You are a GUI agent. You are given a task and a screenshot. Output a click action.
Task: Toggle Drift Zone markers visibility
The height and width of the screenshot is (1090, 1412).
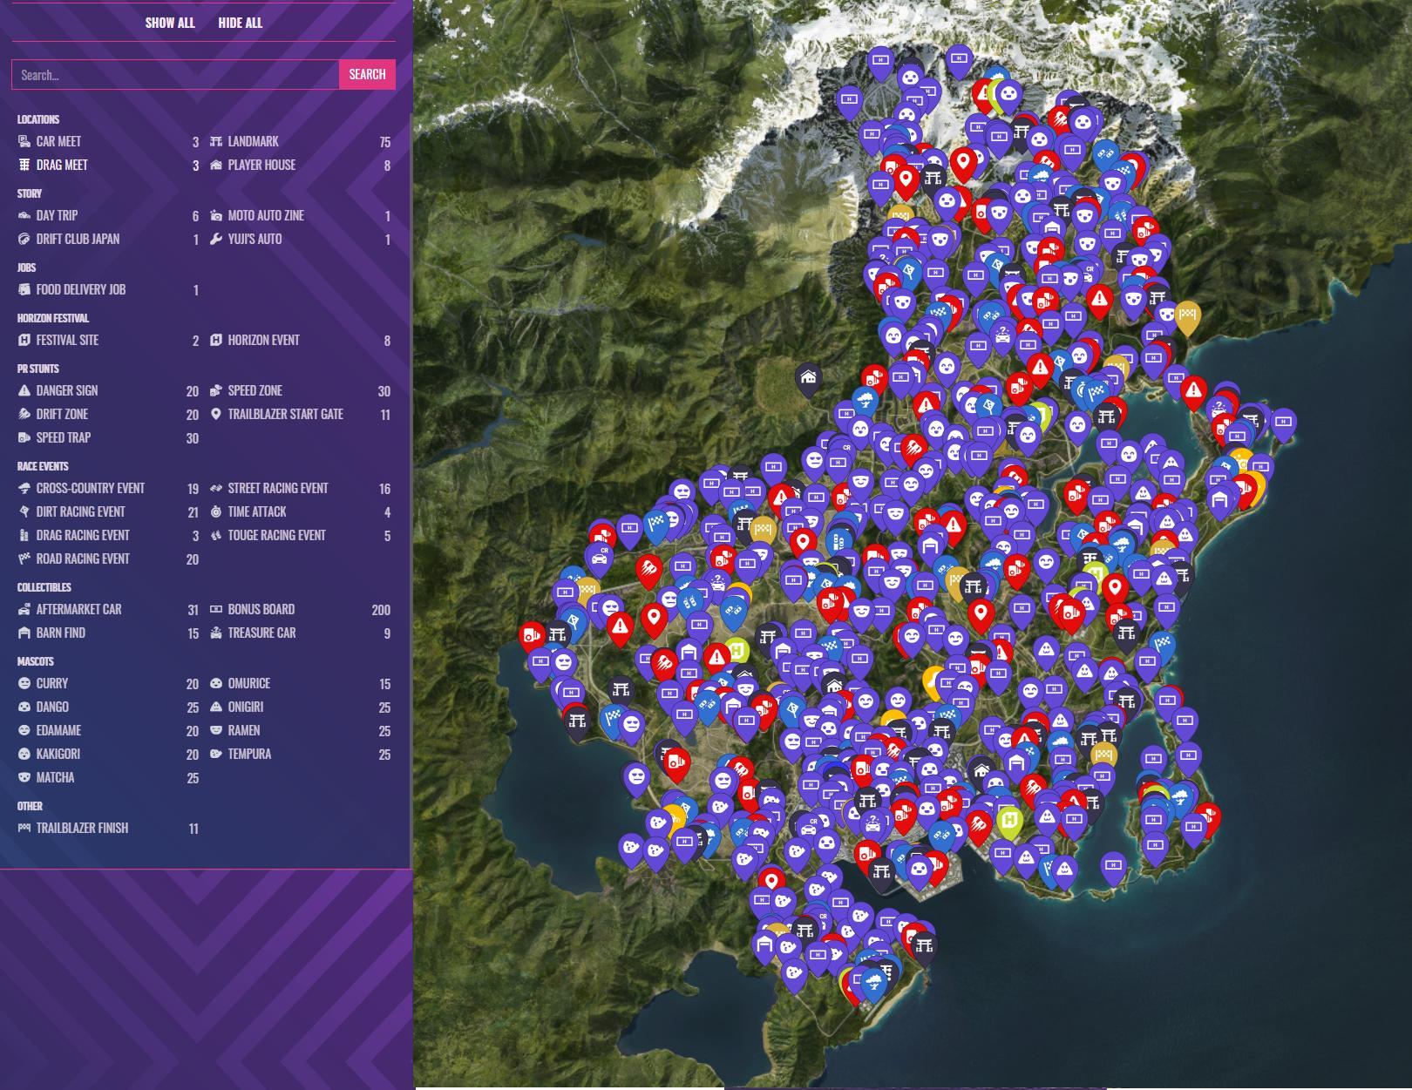pyautogui.click(x=108, y=414)
